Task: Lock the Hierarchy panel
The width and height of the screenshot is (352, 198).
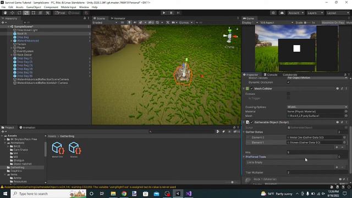Action: (85, 18)
